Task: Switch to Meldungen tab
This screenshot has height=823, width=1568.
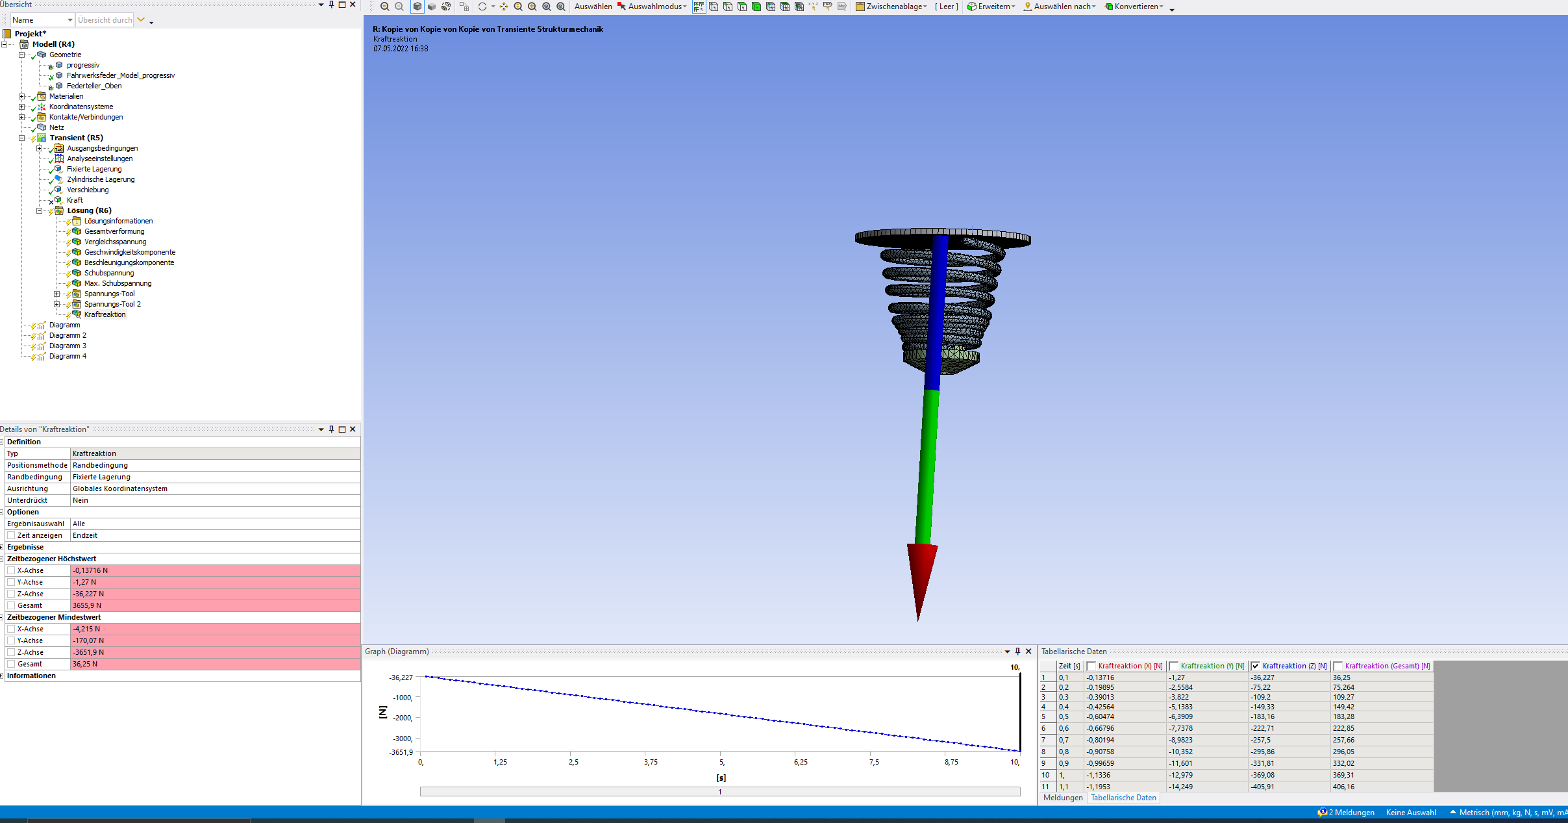Action: (1063, 798)
